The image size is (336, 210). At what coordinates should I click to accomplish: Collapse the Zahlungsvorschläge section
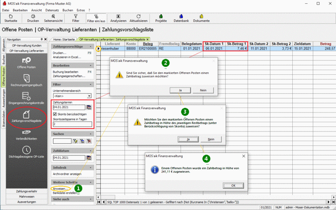tap(91, 47)
